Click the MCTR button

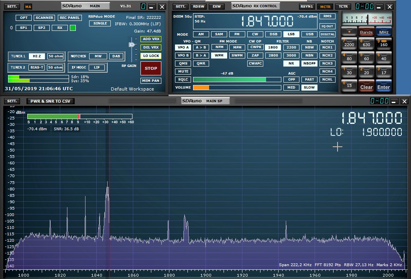[325, 6]
